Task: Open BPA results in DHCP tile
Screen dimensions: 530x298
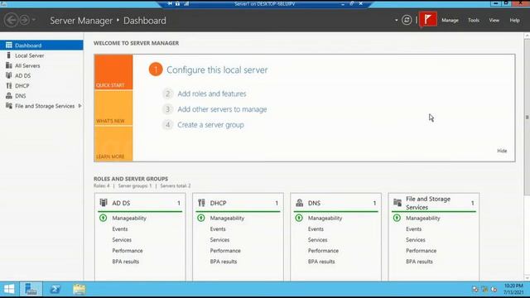Action: 224,262
